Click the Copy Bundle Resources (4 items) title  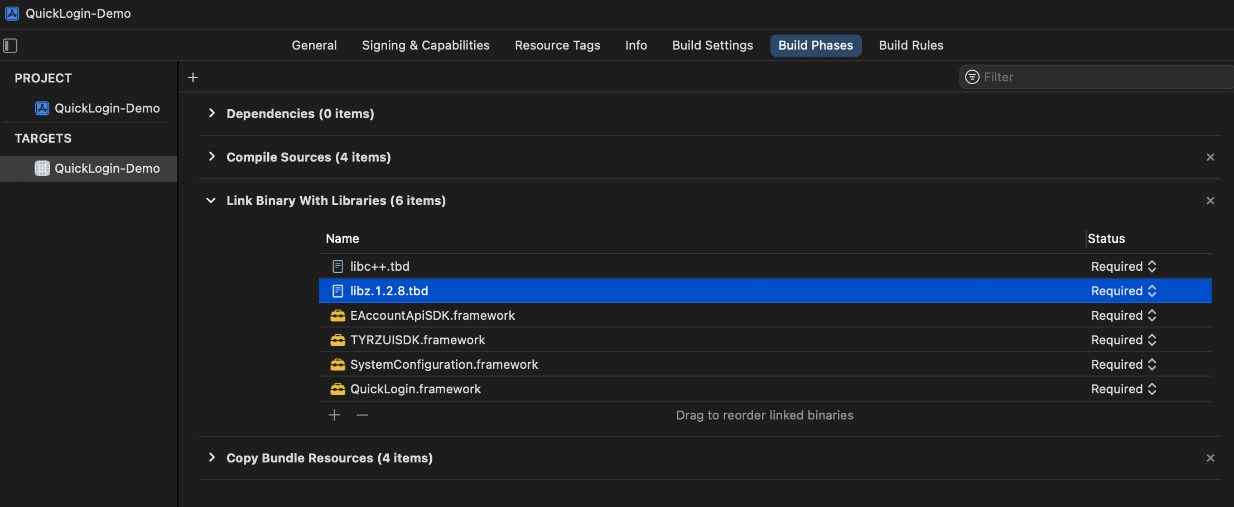(x=330, y=458)
